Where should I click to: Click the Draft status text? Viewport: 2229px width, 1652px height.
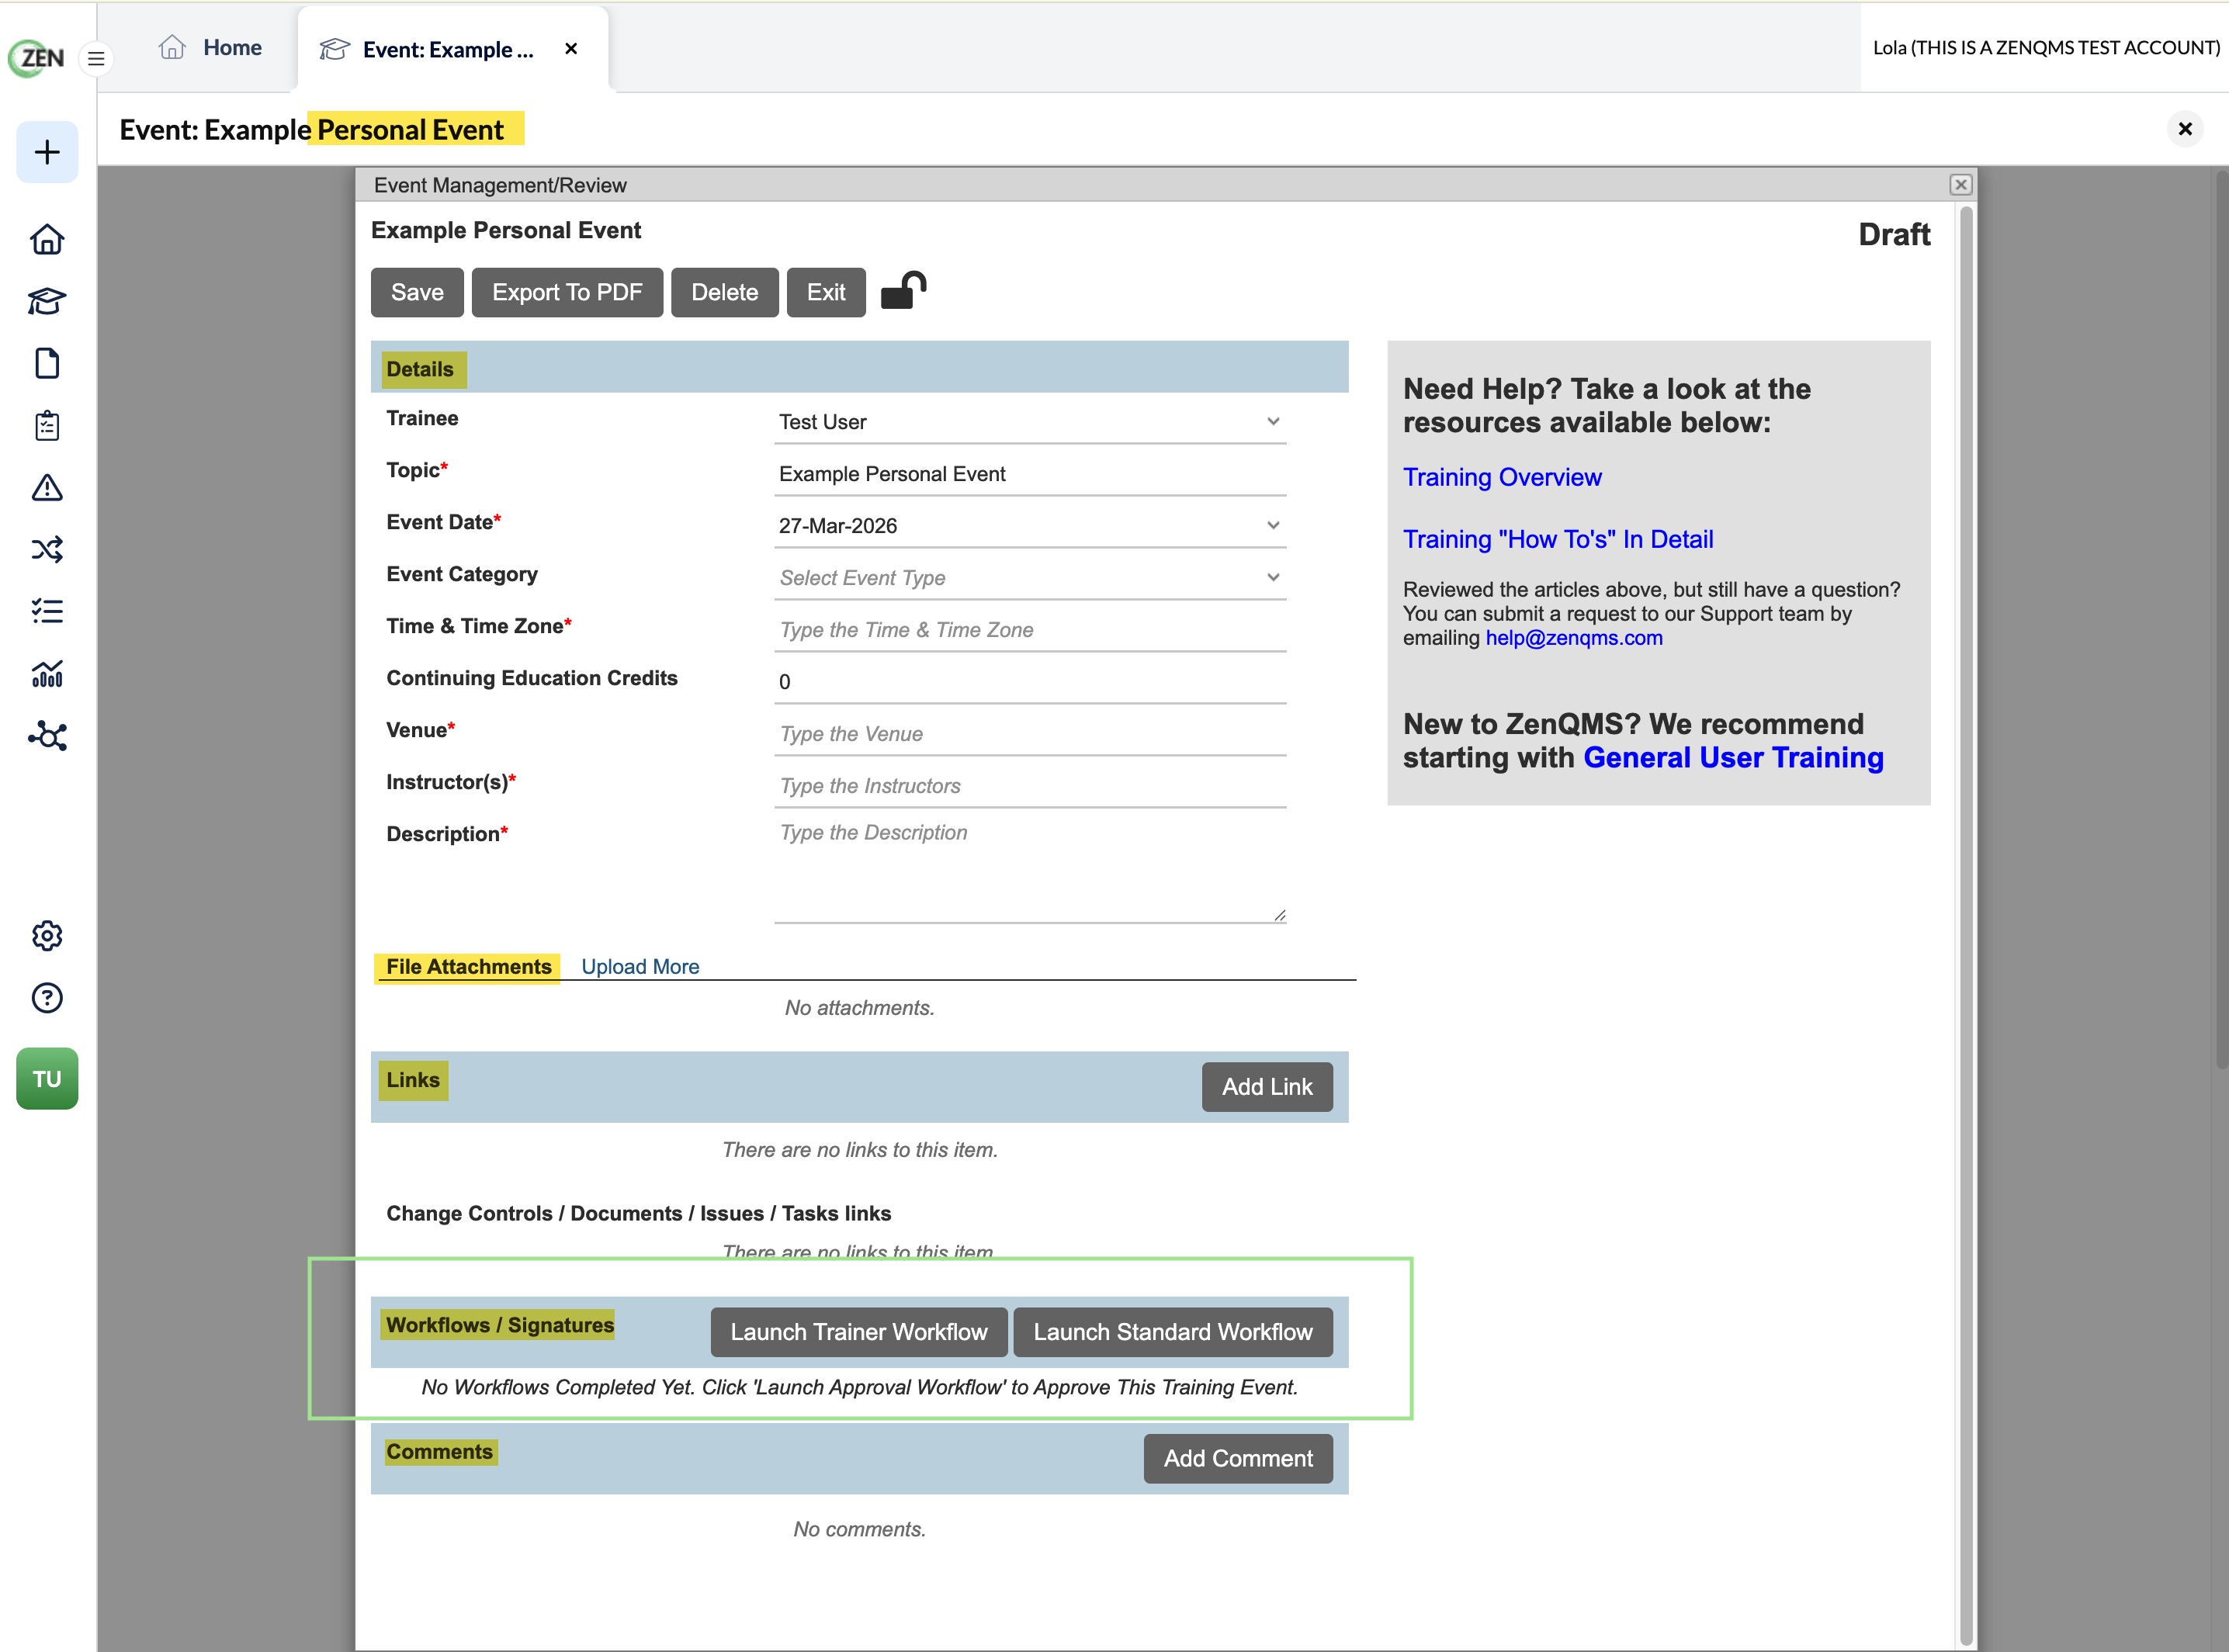1894,235
